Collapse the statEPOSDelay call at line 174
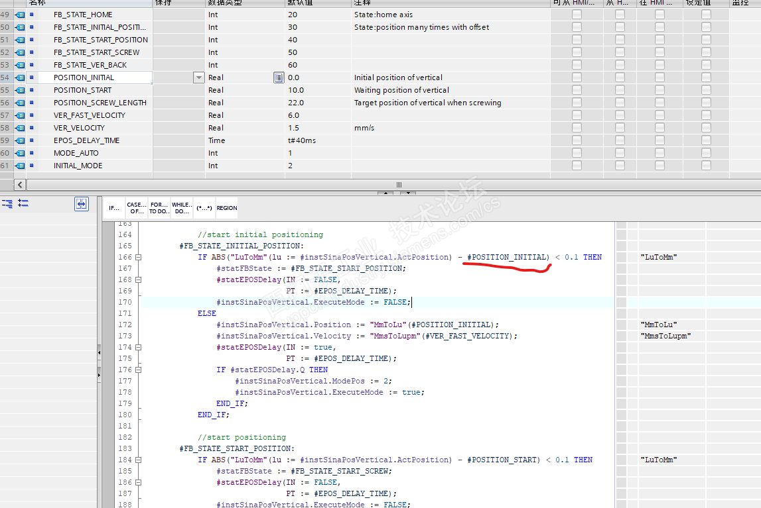 click(138, 347)
